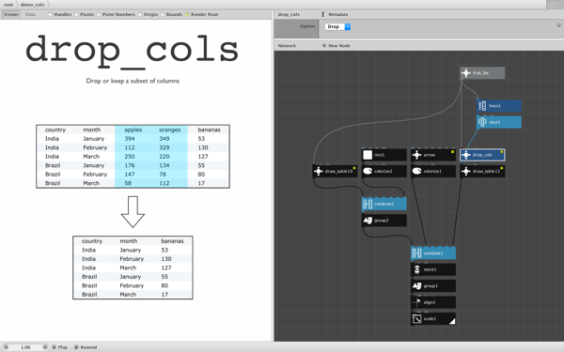
Task: Switch to the Data tab
Action: (x=30, y=14)
